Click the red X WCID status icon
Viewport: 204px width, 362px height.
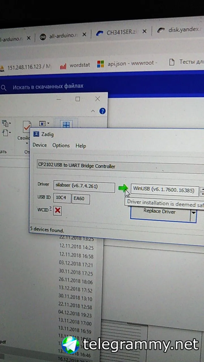[57, 211]
